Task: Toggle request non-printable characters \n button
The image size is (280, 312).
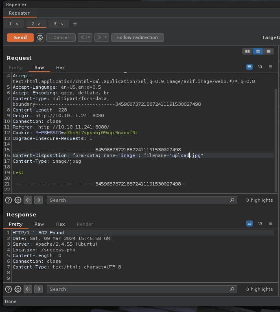Action: coord(260,67)
